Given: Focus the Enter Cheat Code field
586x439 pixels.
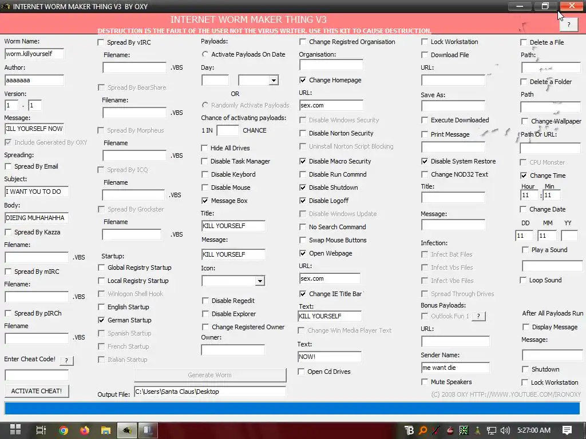Looking at the screenshot, I should 37,375.
